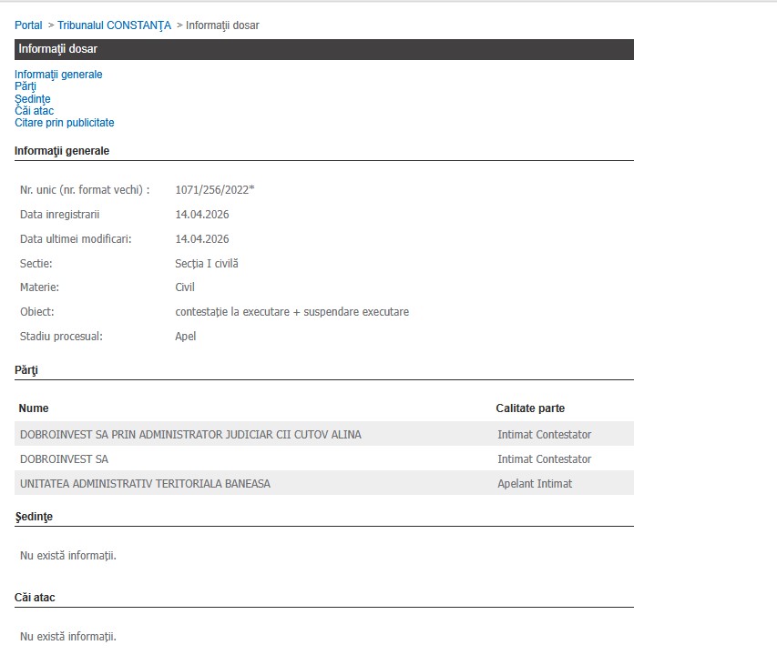777x655 pixels.
Task: Select the Apelant Intimat party role cell
Action: 535,484
